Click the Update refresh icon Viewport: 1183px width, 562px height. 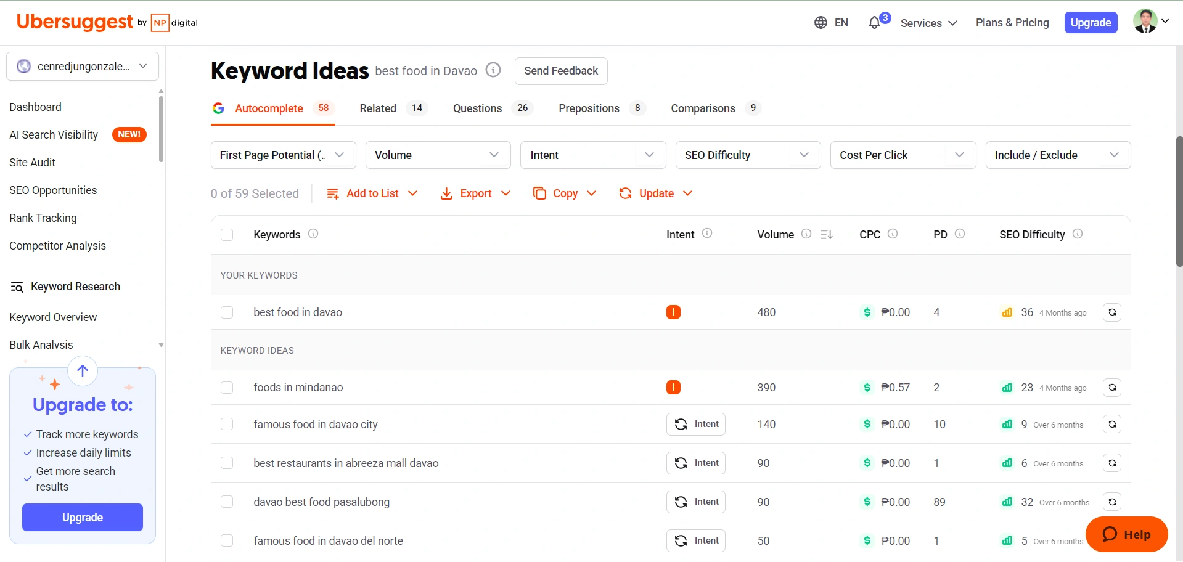click(625, 193)
